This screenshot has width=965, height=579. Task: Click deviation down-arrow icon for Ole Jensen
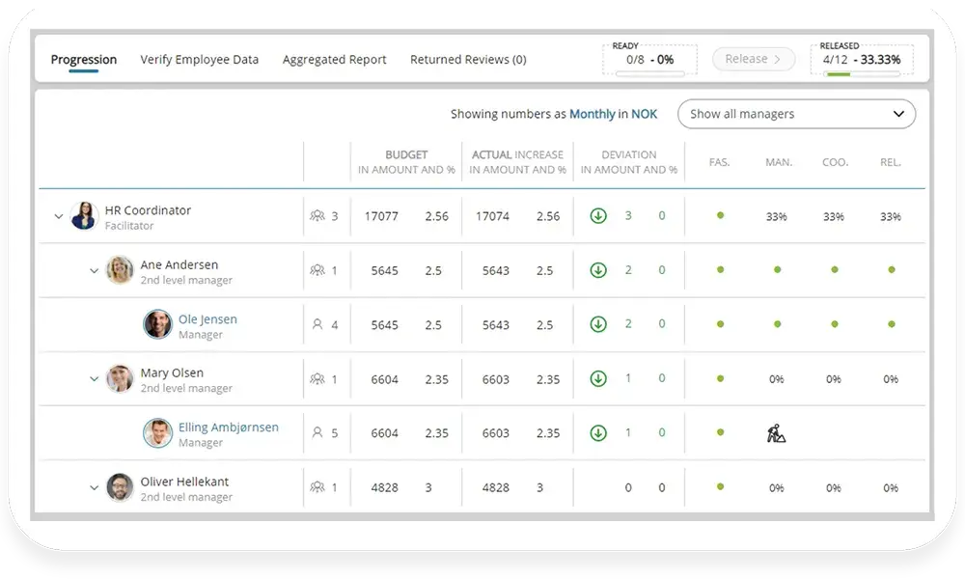598,324
